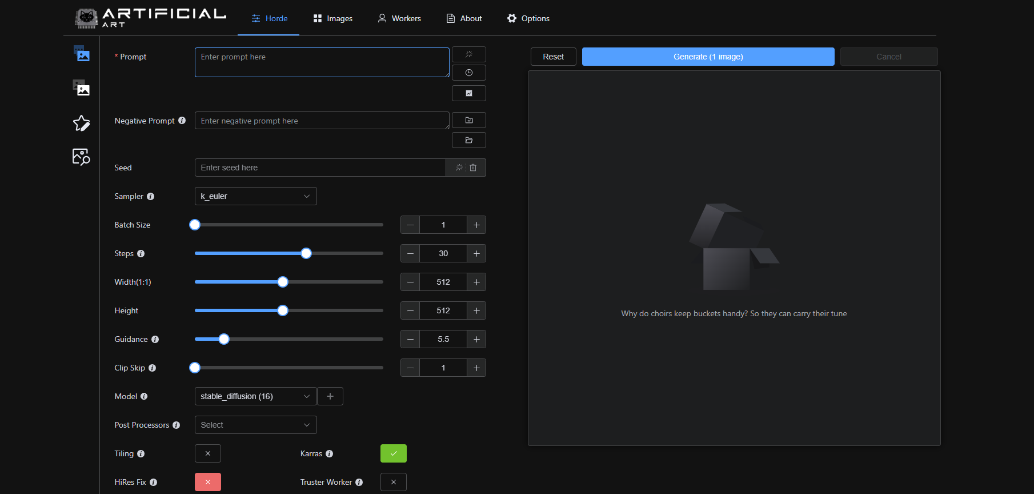This screenshot has height=494, width=1034.
Task: Switch to the Horde tab
Action: point(270,18)
